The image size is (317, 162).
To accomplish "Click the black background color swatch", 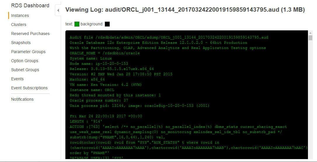I will click(x=107, y=24).
